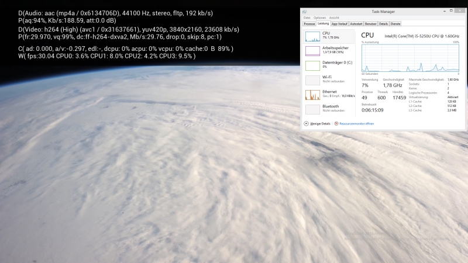The width and height of the screenshot is (468, 263).
Task: Select the Ethernet activity graph thumbnail
Action: coord(312,95)
